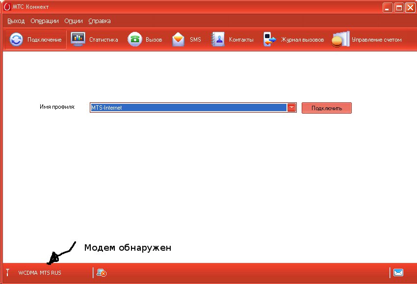
Task: Click the envelope icon in status bar
Action: coord(398,273)
